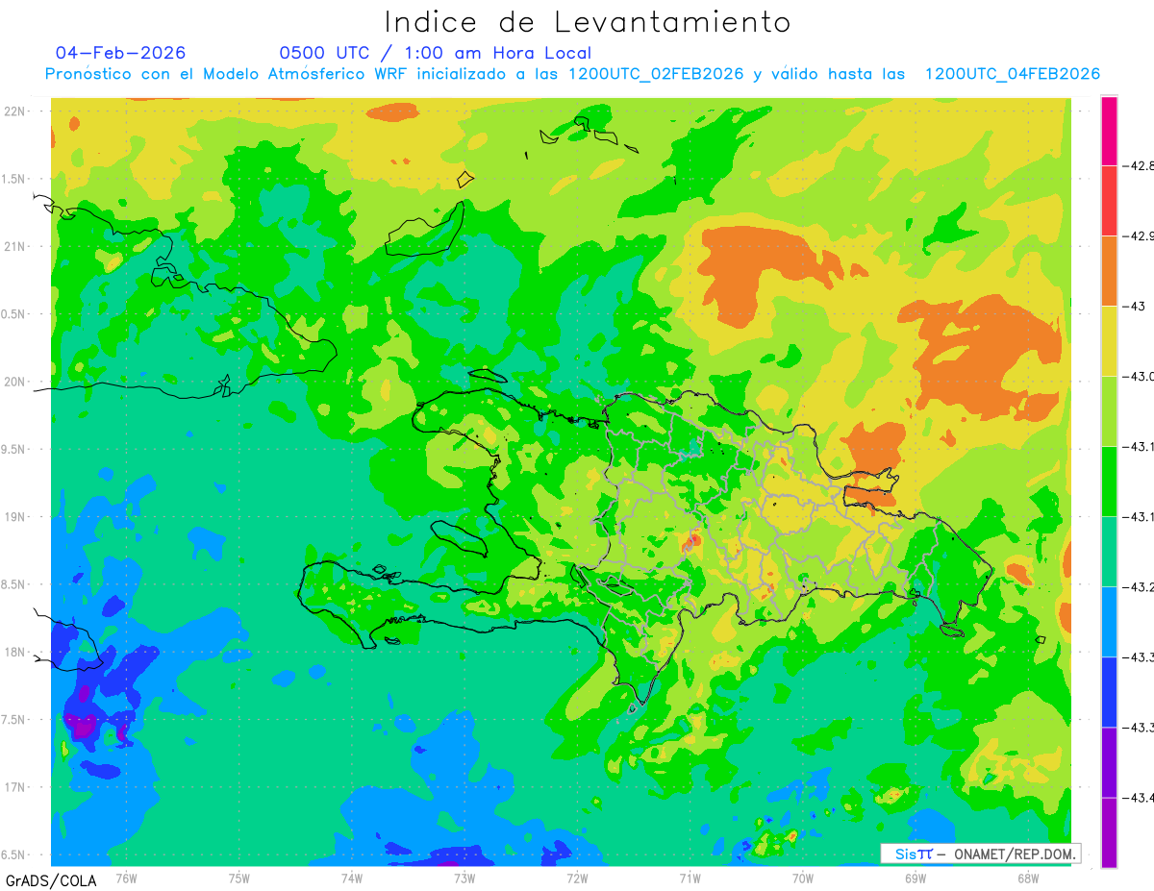Click the '70W' longitude label
Screen dimensions: 1154x891
803,878
